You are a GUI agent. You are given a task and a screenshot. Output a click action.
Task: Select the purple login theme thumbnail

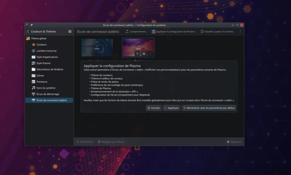[x=138, y=48]
